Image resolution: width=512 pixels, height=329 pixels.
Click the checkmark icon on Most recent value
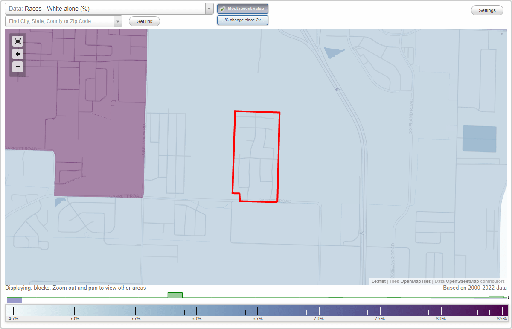pyautogui.click(x=222, y=9)
